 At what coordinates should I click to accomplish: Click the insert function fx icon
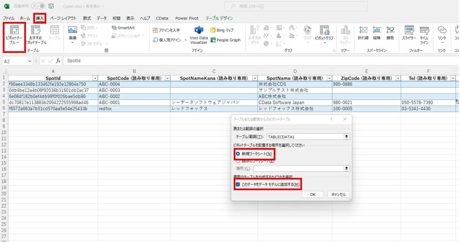pyautogui.click(x=58, y=60)
